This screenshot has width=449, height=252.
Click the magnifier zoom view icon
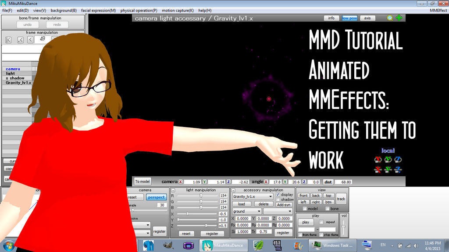tap(390, 18)
